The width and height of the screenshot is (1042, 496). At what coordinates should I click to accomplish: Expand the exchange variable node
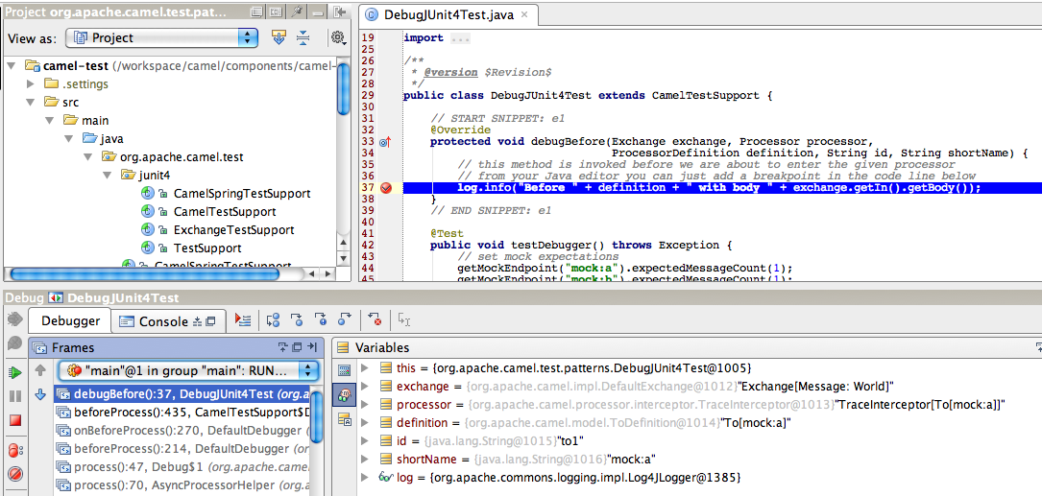pyautogui.click(x=365, y=387)
